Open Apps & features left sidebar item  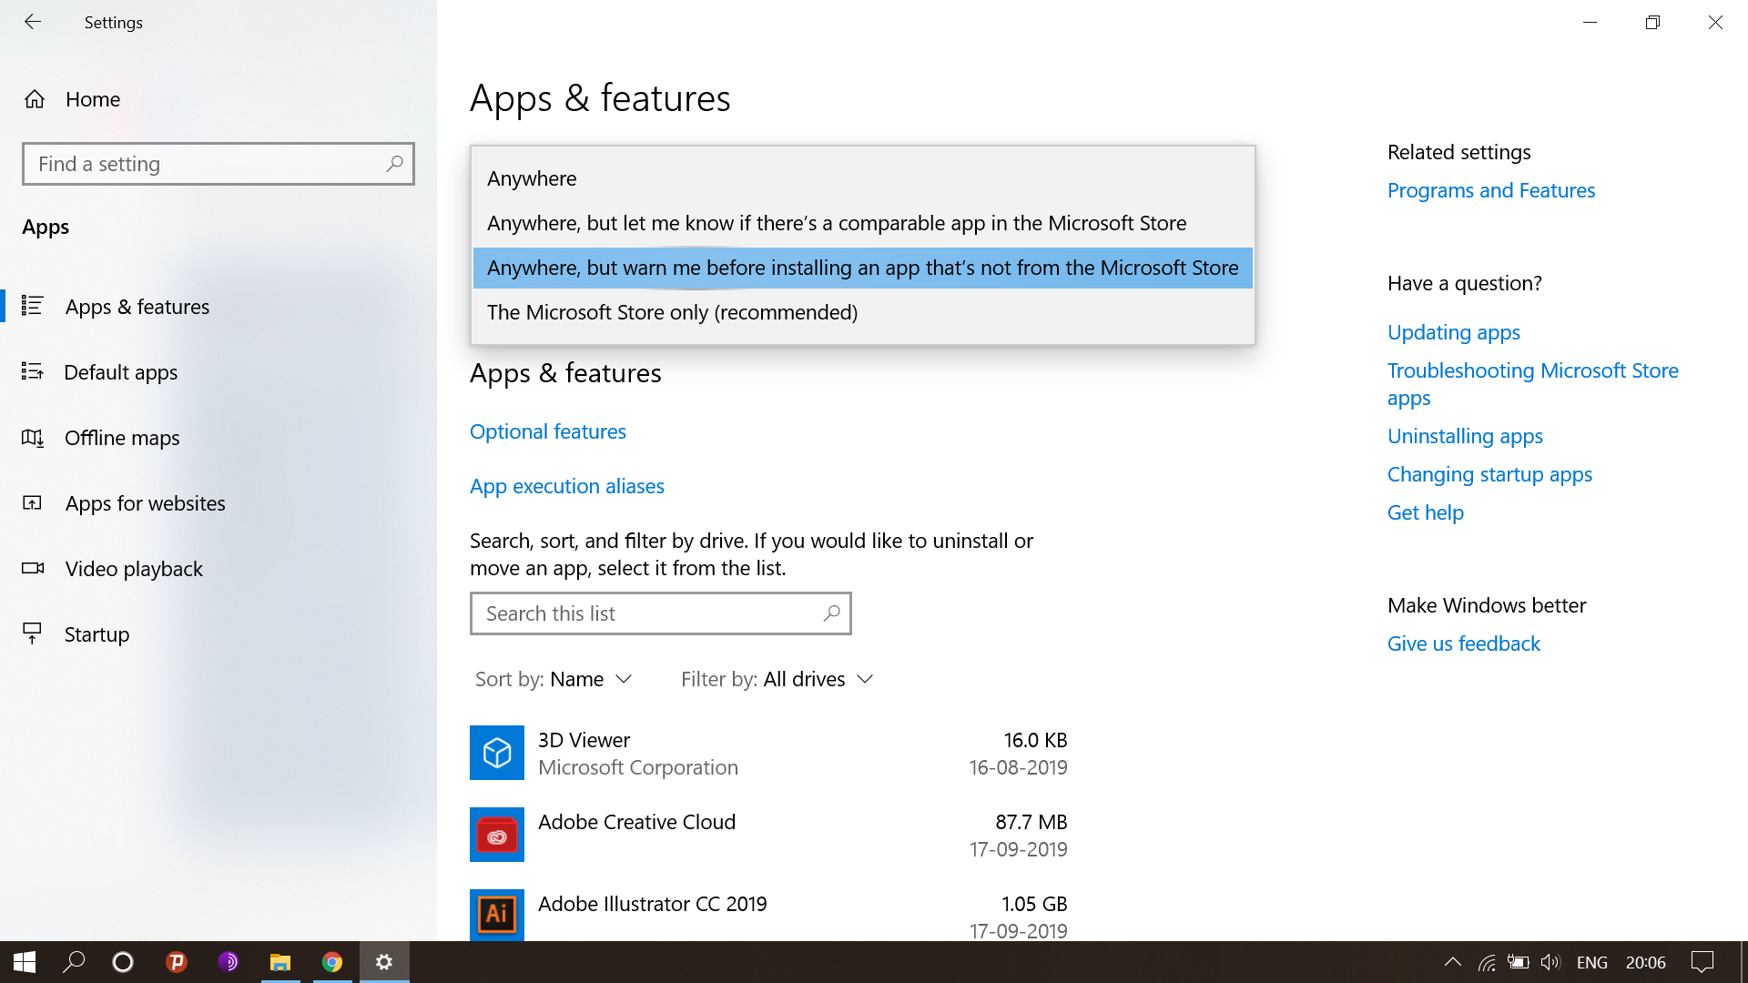[x=137, y=306]
